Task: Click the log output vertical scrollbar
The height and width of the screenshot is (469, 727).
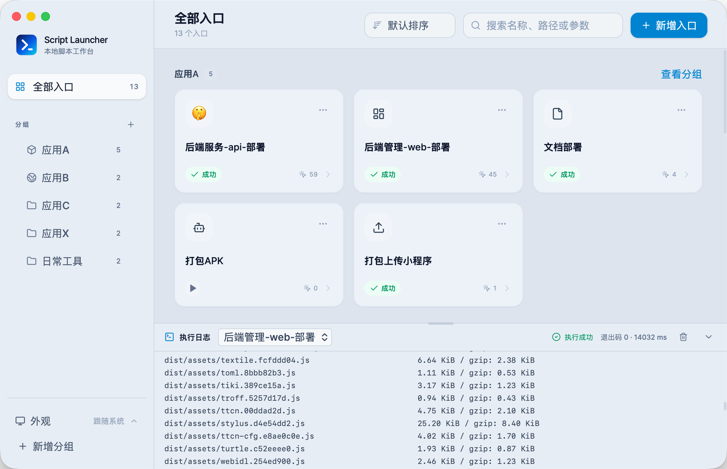Action: click(x=725, y=406)
